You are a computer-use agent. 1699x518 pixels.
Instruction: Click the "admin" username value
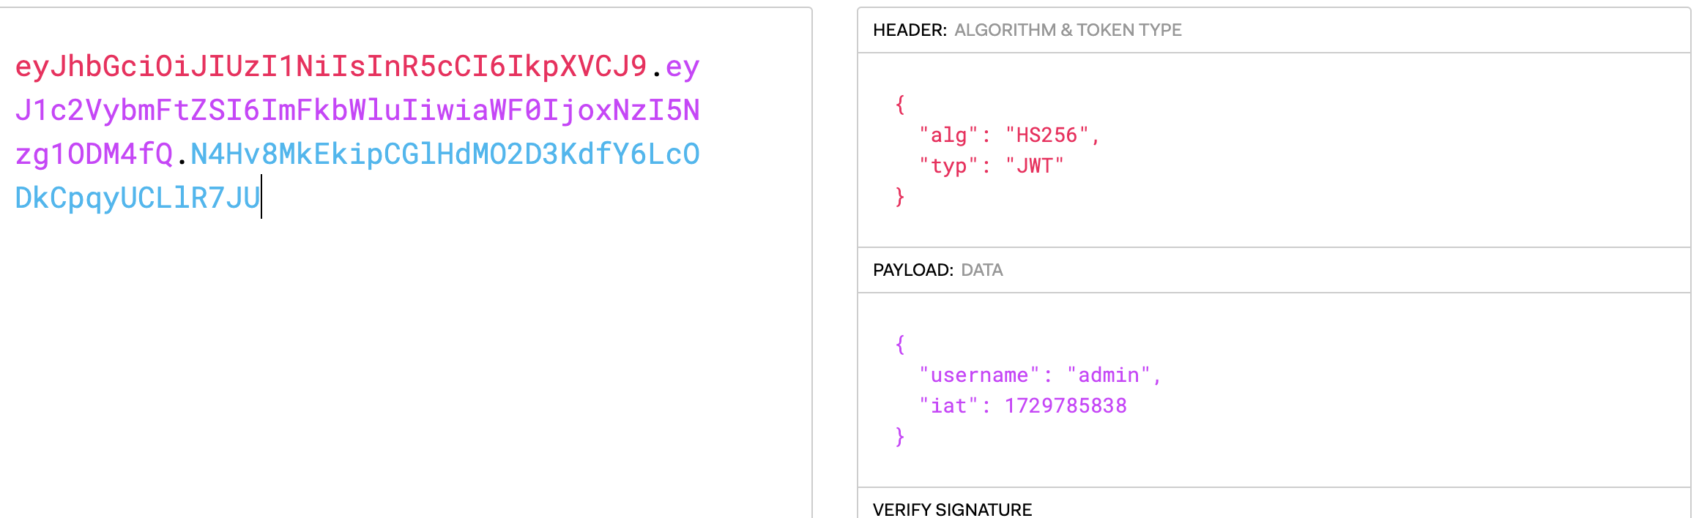1109,375
